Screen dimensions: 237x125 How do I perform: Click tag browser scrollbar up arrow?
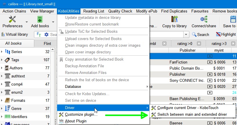53,50
